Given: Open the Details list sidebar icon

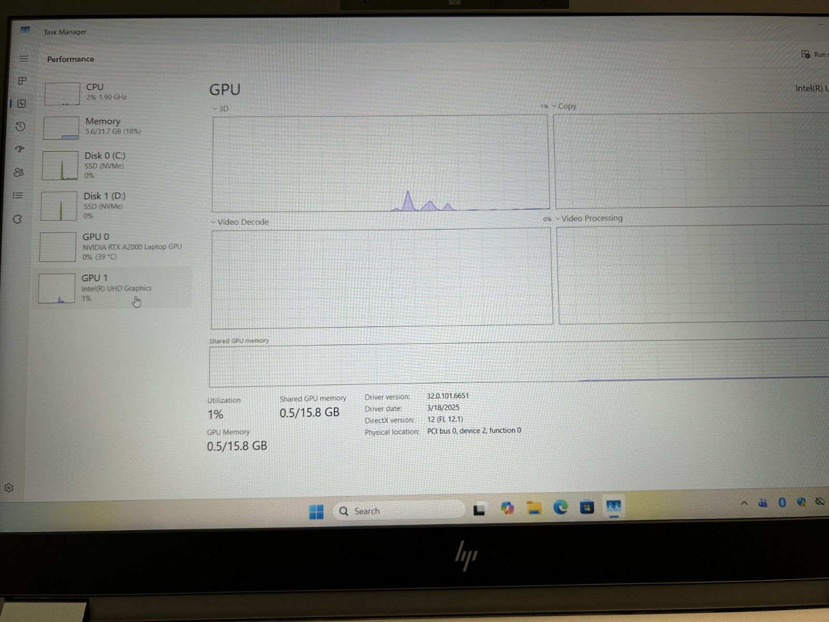Looking at the screenshot, I should click(x=18, y=195).
